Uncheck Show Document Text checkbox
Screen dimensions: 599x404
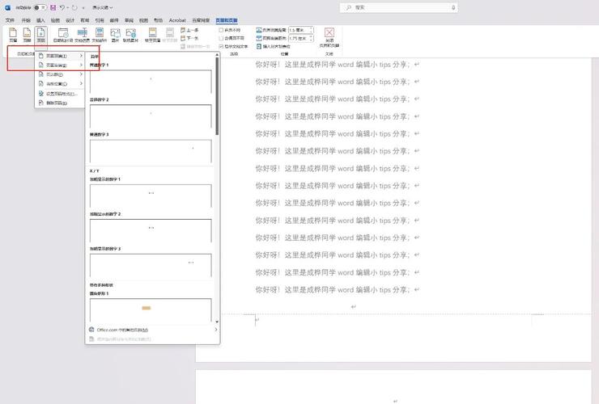point(222,46)
